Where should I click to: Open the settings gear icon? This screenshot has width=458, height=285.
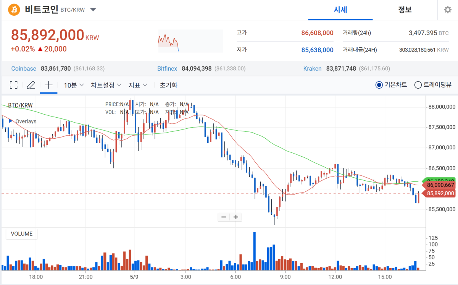447,10
